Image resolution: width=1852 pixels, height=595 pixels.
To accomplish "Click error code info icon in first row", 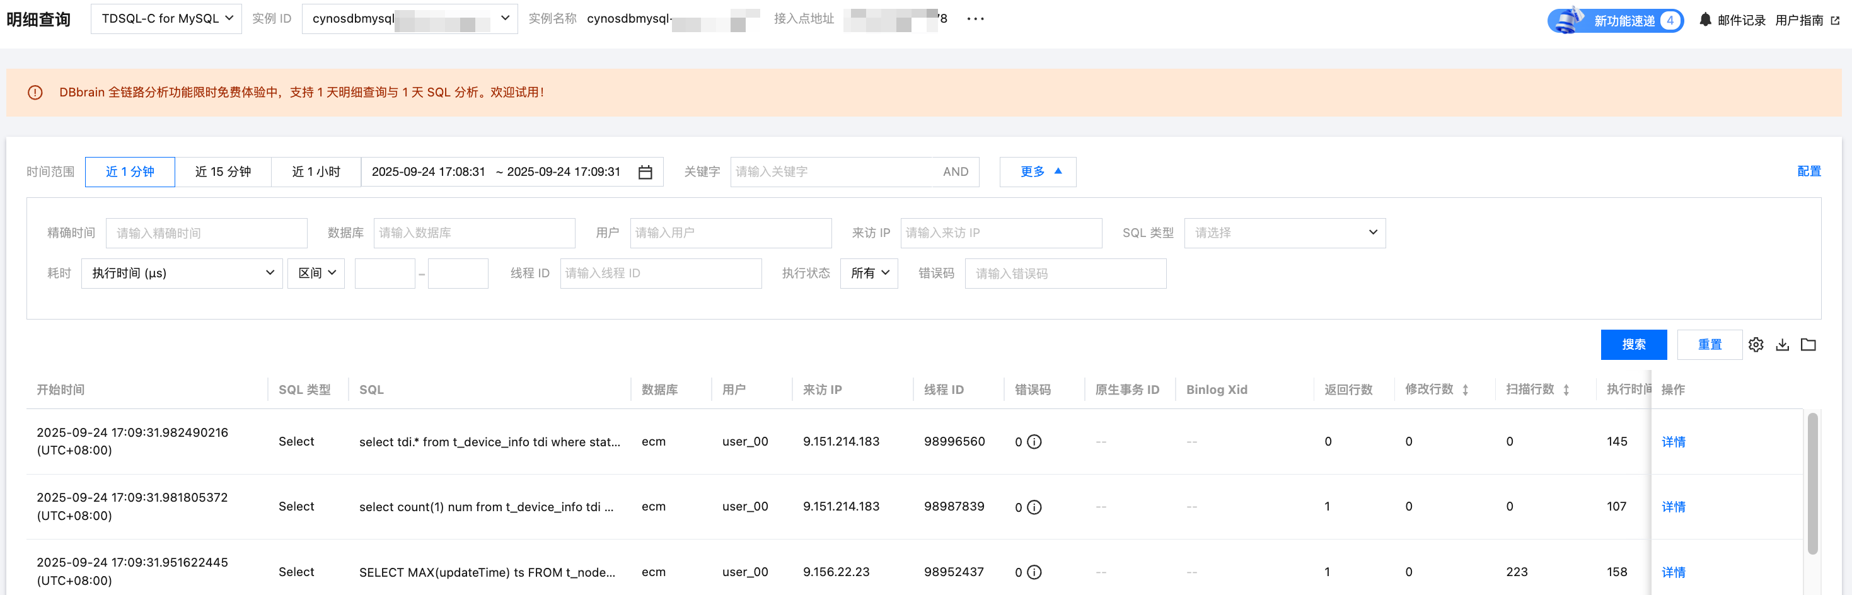I will point(1034,442).
